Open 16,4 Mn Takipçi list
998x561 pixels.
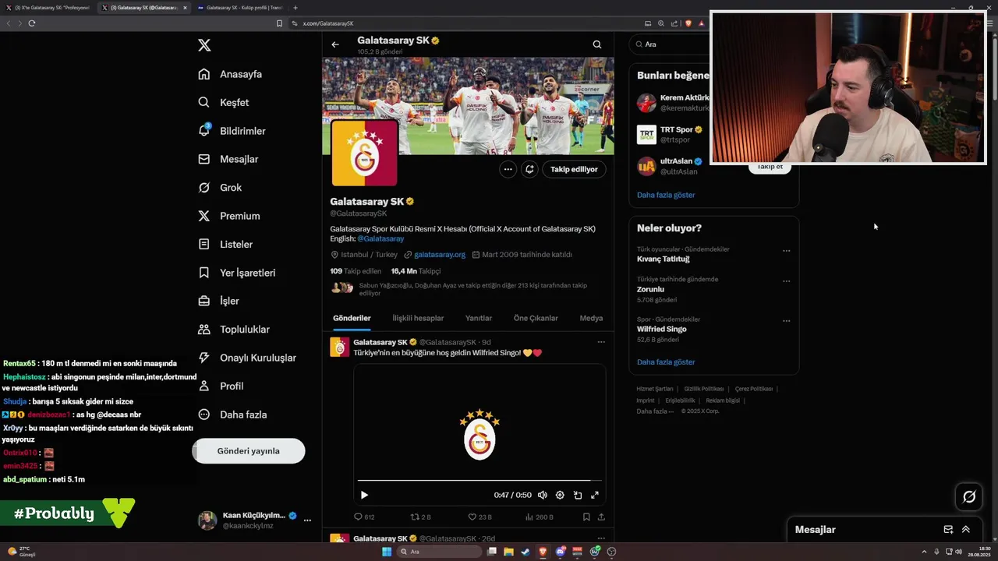click(x=416, y=271)
